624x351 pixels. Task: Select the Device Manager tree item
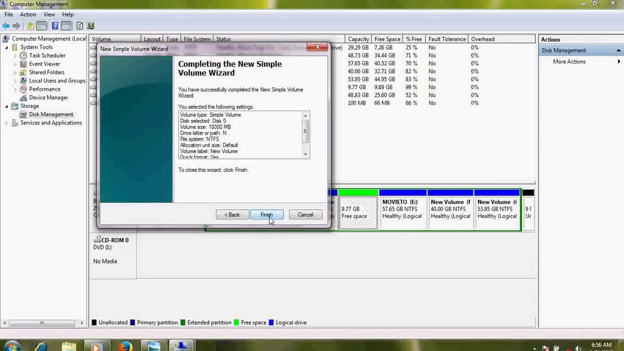point(48,97)
